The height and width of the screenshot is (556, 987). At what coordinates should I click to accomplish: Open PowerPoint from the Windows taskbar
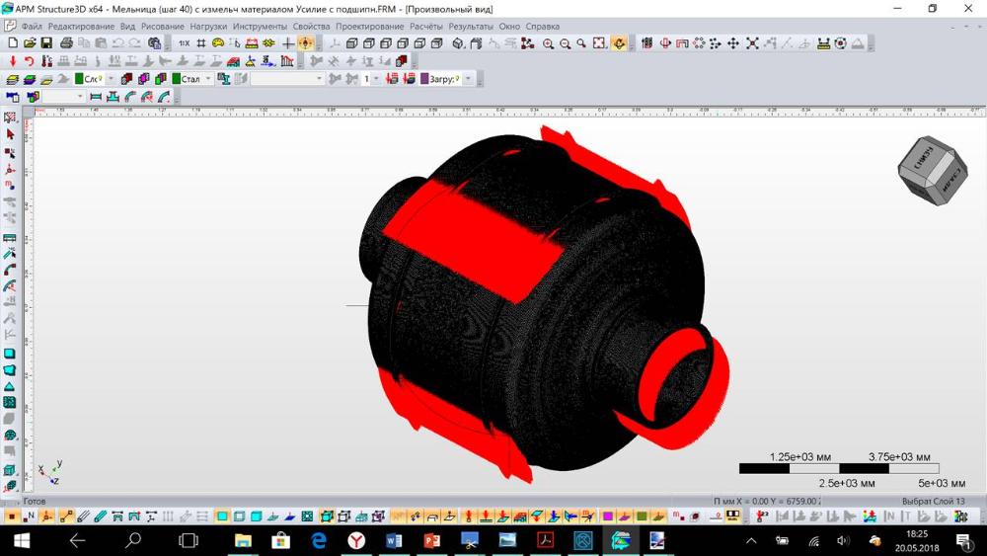coord(431,540)
